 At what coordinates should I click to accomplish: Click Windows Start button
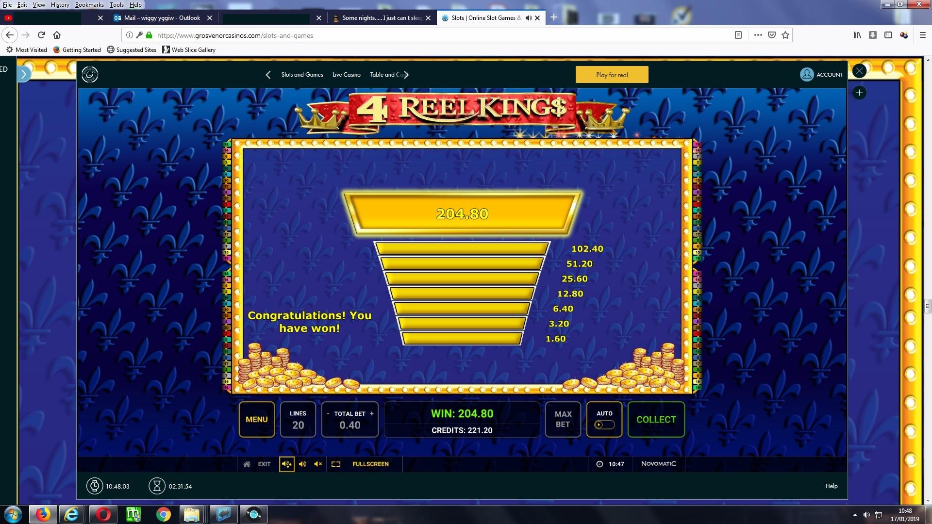pyautogui.click(x=13, y=514)
